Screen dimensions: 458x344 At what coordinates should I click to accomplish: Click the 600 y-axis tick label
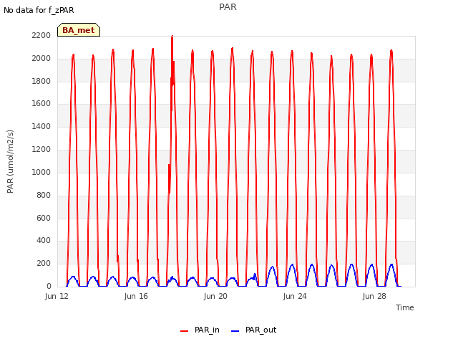tap(44, 218)
